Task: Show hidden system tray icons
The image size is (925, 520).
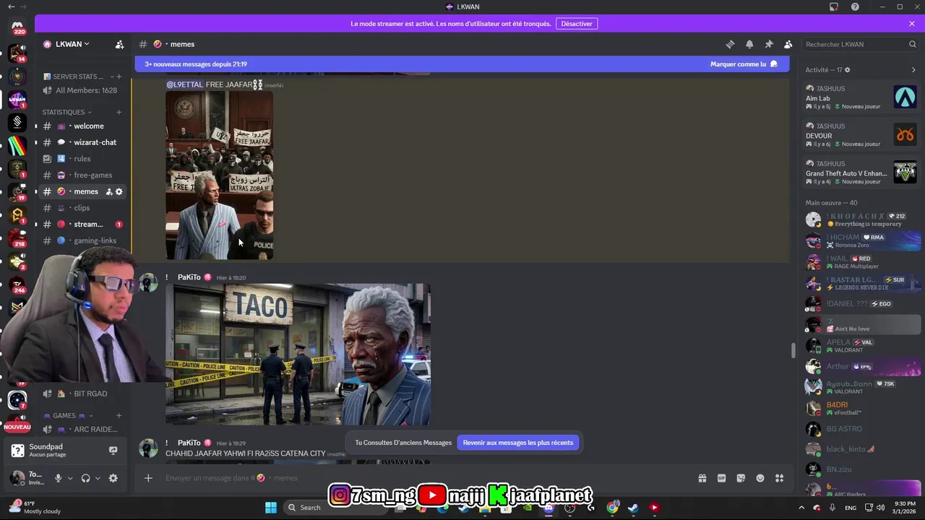Action: click(801, 508)
